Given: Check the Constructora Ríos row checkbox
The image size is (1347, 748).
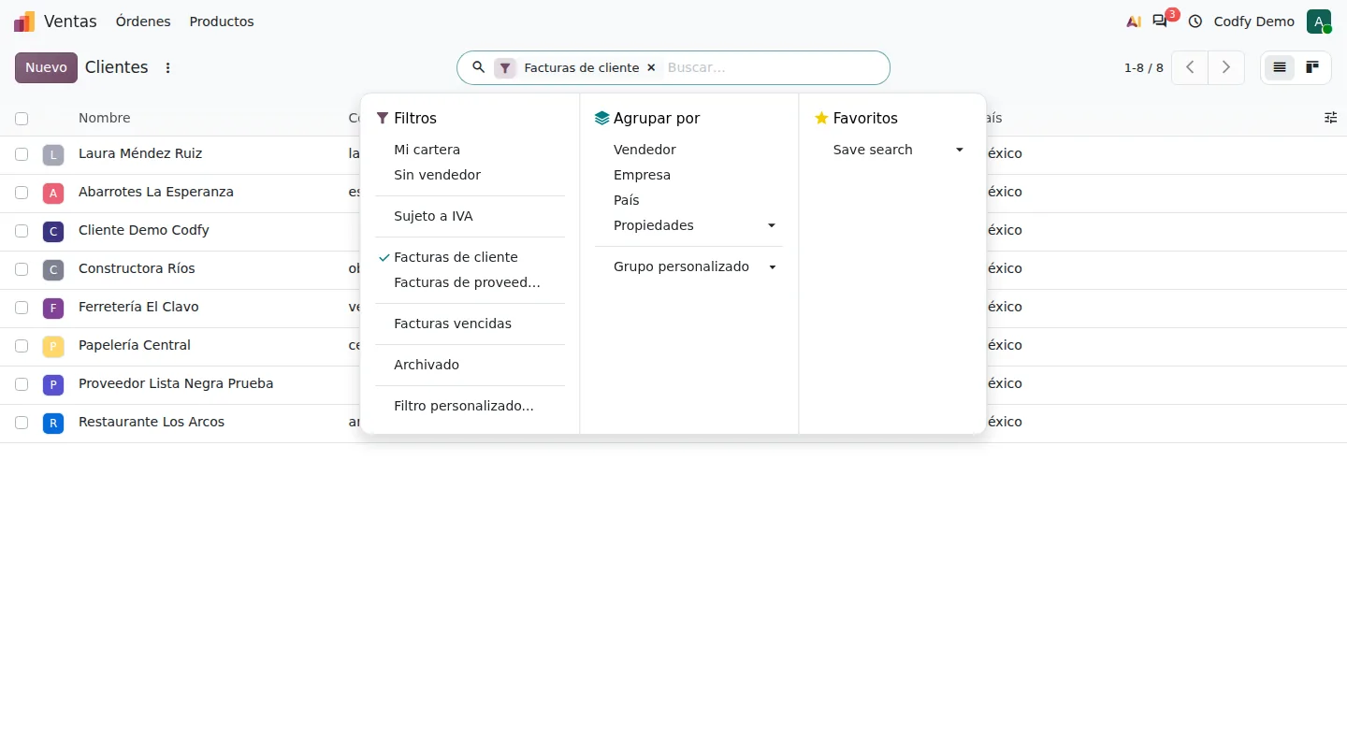Looking at the screenshot, I should [x=22, y=269].
